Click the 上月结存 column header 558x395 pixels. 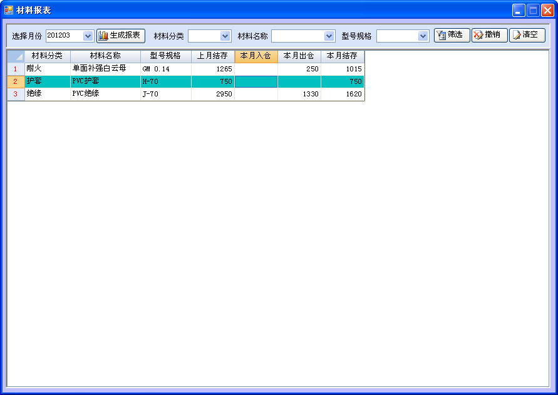coord(212,56)
